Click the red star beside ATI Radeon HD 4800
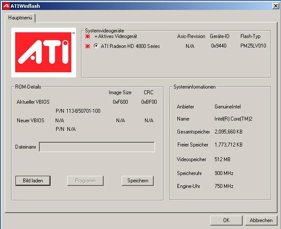 pyautogui.click(x=88, y=46)
